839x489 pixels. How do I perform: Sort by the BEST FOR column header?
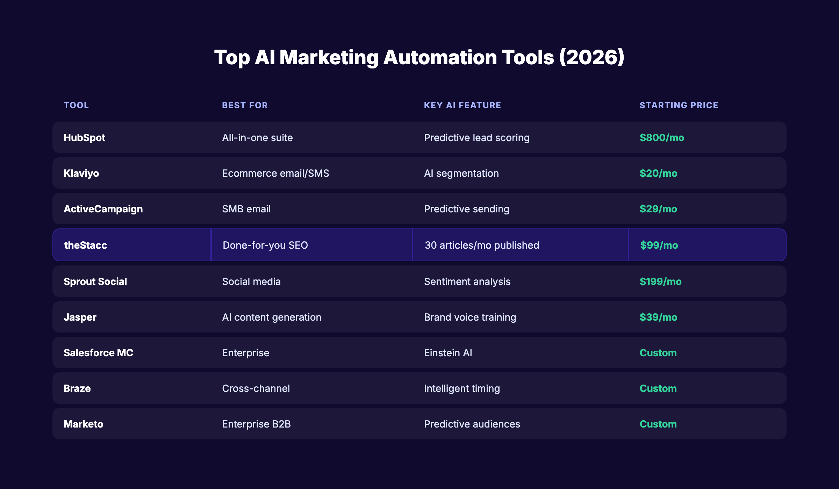[245, 105]
